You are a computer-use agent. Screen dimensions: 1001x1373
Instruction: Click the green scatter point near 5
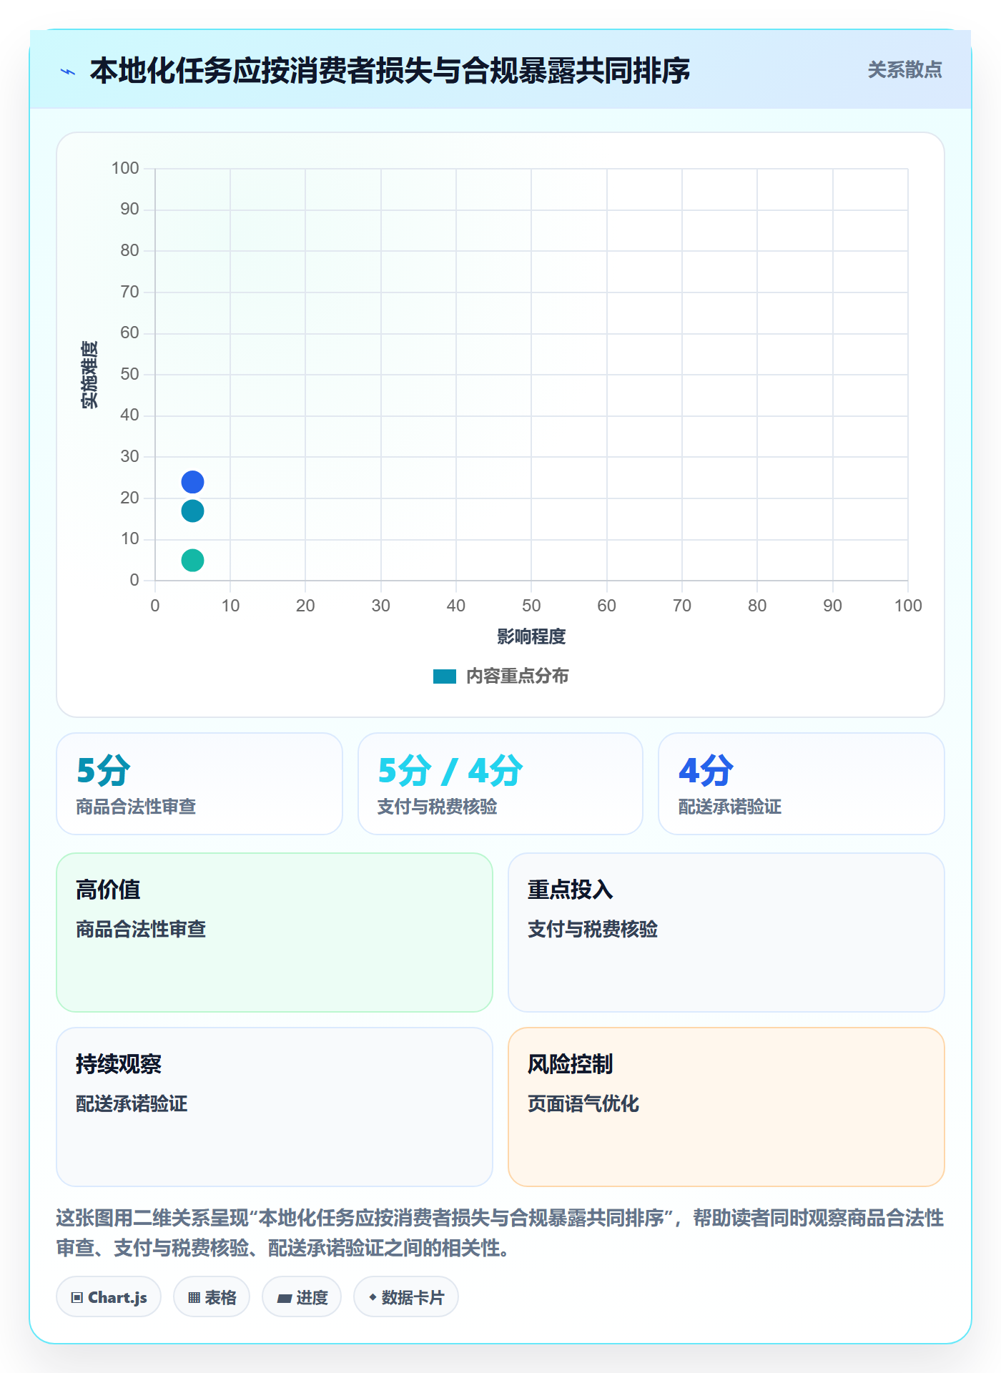[192, 561]
